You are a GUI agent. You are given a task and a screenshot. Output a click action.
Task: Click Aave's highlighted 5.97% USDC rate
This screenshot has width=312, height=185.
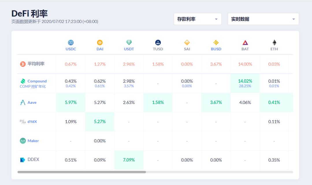[x=71, y=102]
